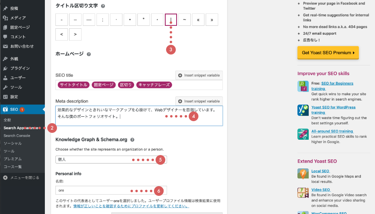Screen dimensions: 375x214
Task: Click the Get Yoast SEO Premium button
Action: pos(328,52)
